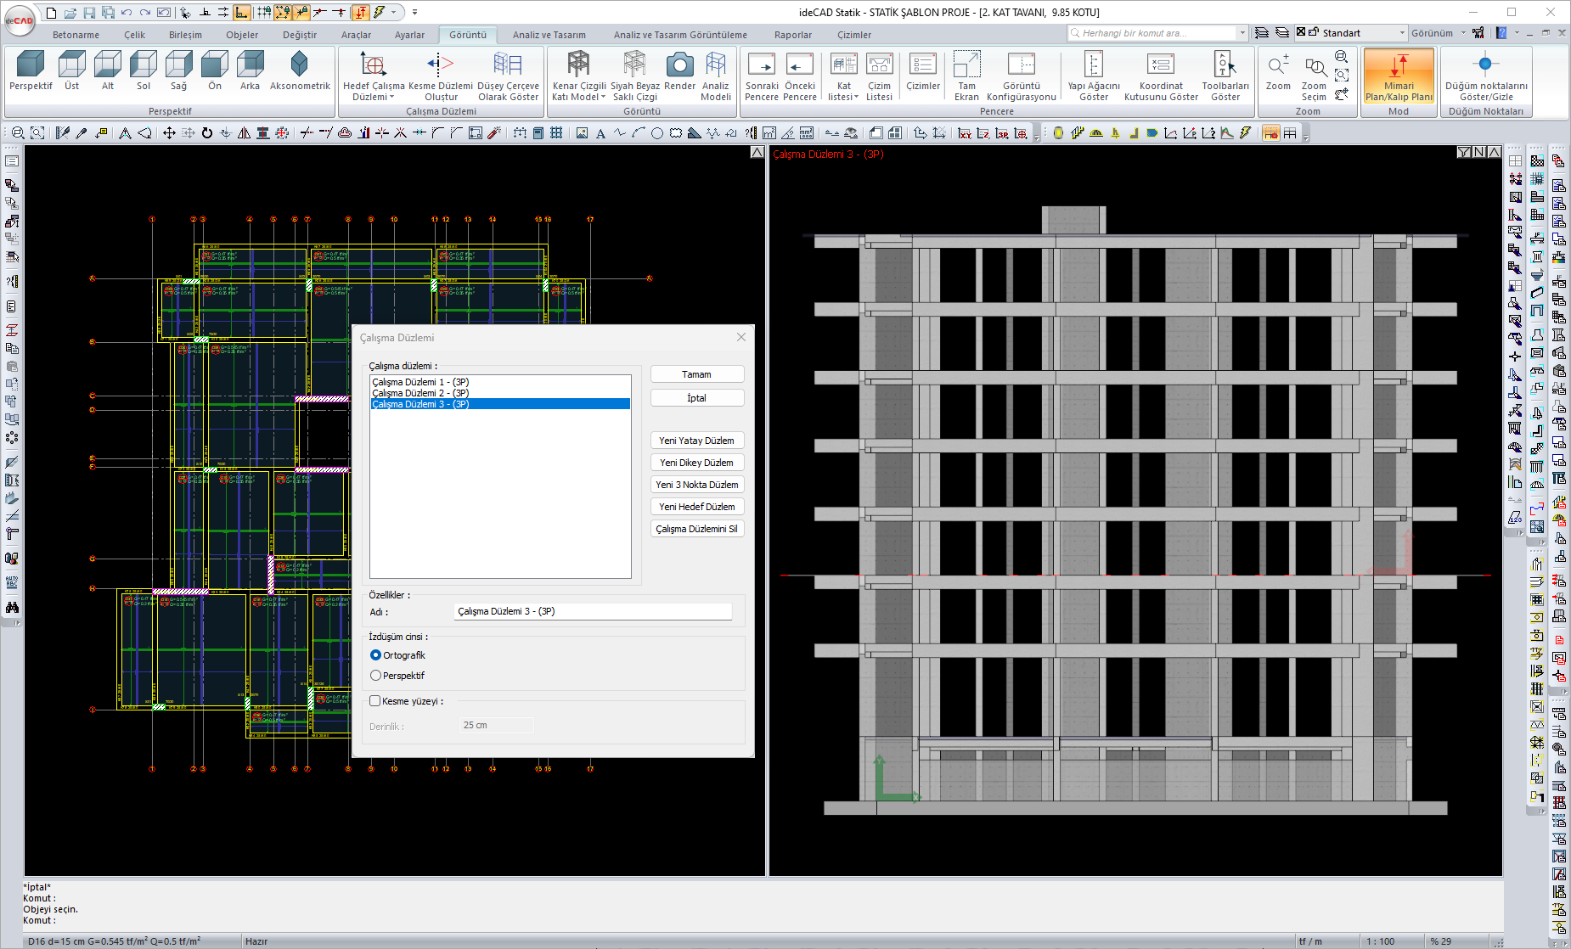Select Çalışma Düzlemi 1 - (3P) in list
Screen dimensions: 1571x949
[x=420, y=382]
